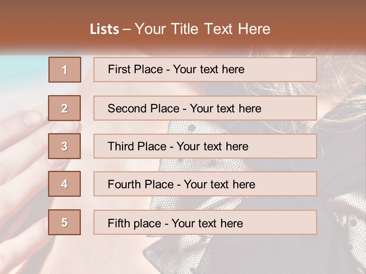Click the slide title text

(180, 29)
